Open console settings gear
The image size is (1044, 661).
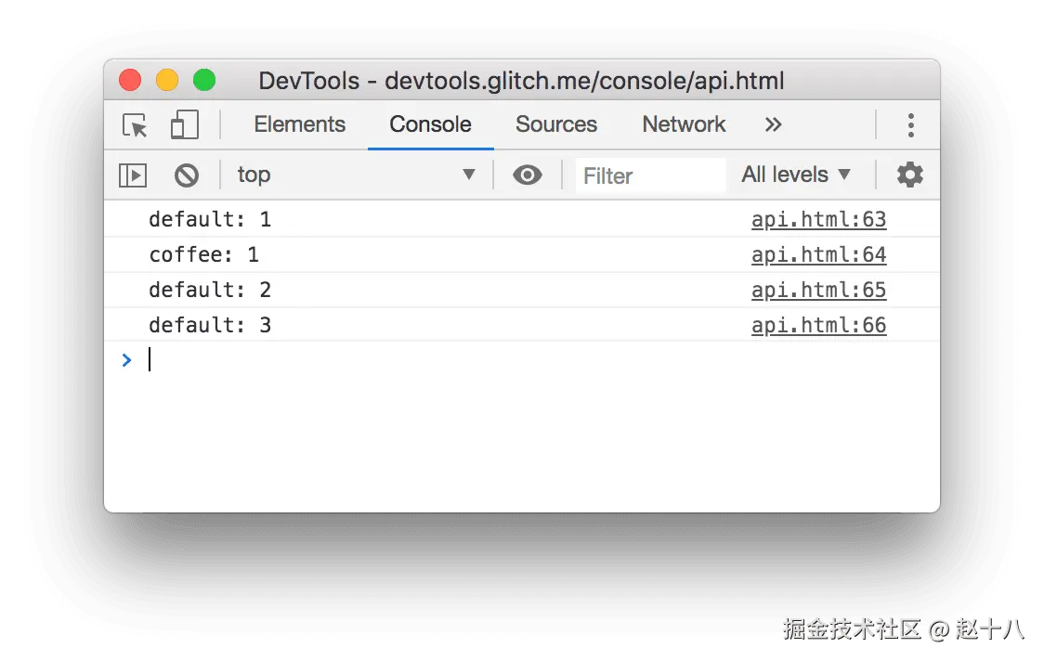909,175
